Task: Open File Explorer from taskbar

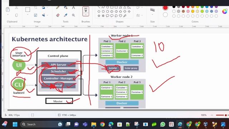Action: (94, 124)
